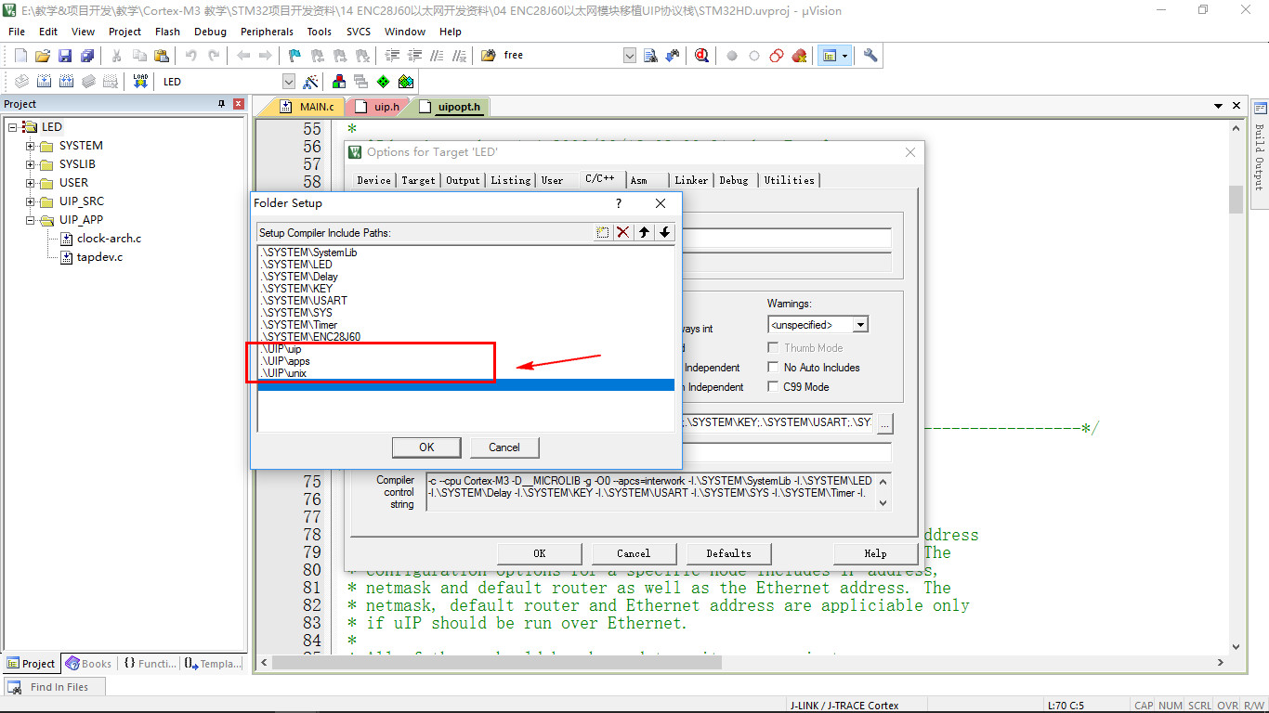Collapse the UIP_APP group
1269x713 pixels.
click(x=30, y=220)
